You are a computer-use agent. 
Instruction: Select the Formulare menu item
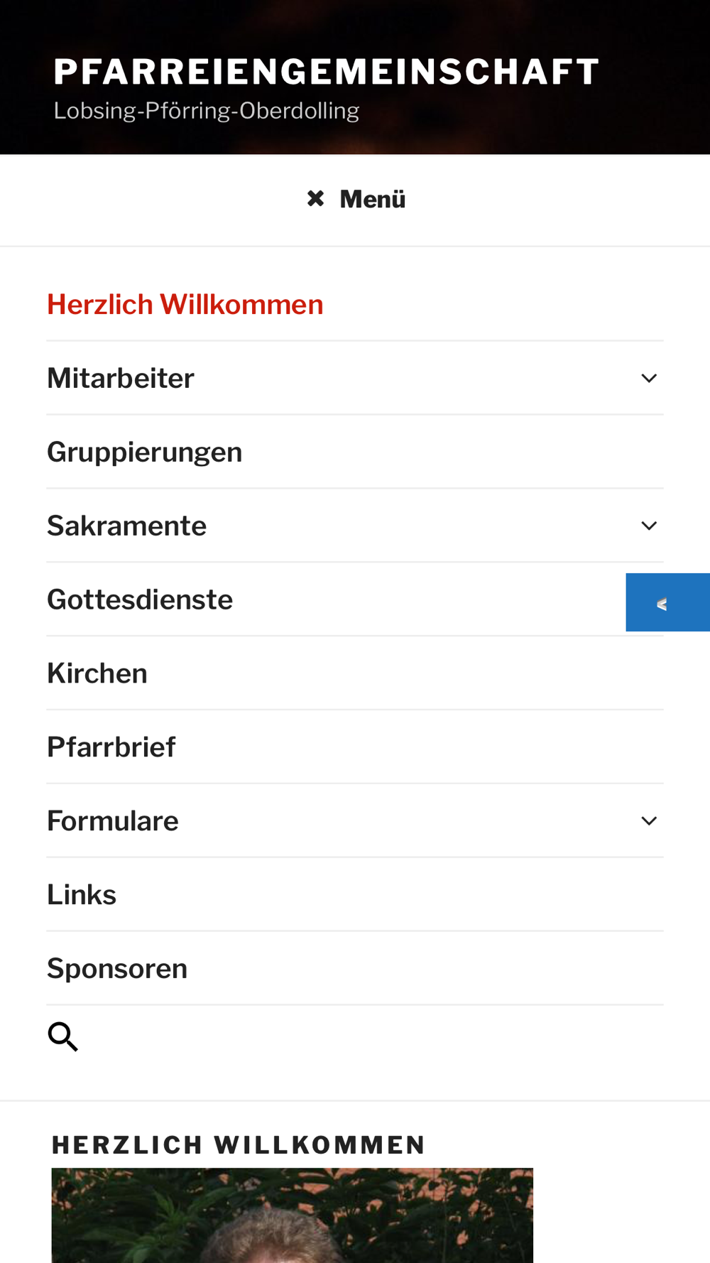click(x=113, y=822)
